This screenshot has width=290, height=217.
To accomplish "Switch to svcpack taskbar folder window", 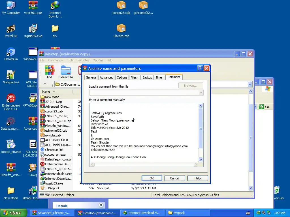I will 188,213.
